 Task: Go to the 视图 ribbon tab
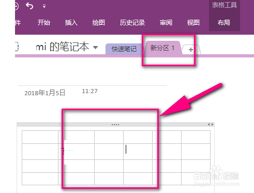pyautogui.click(x=193, y=23)
